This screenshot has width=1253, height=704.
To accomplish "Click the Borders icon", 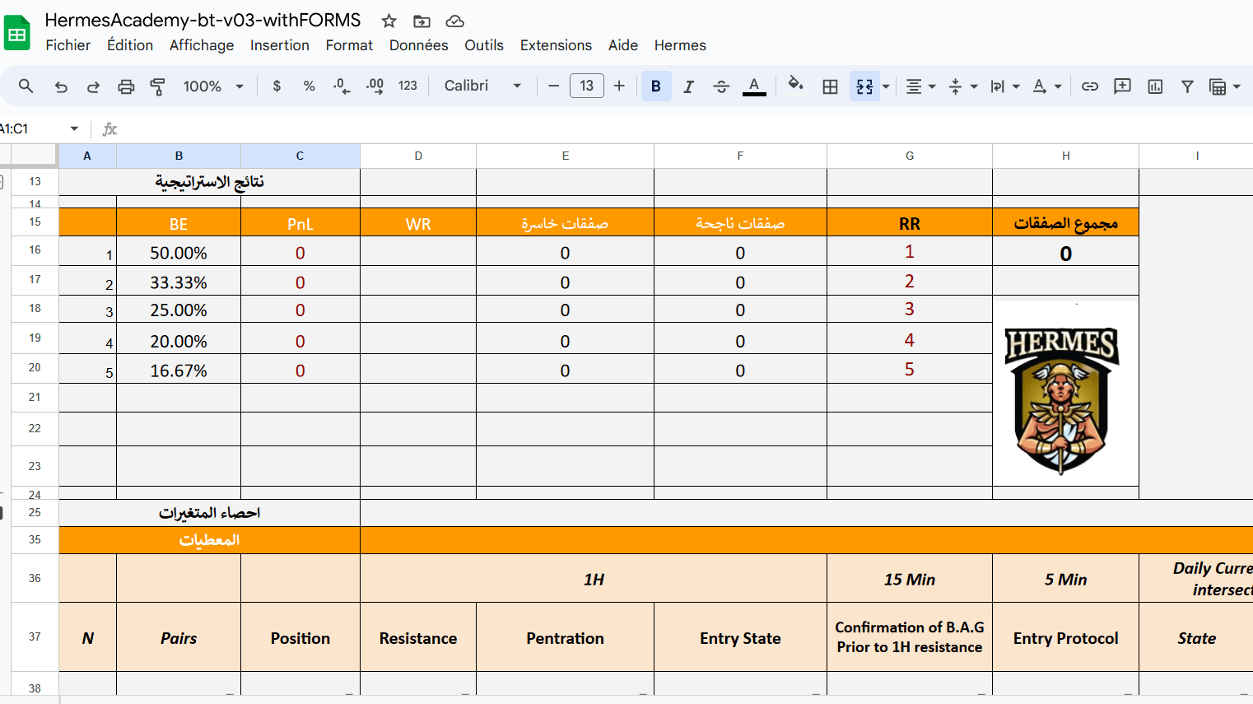I will pyautogui.click(x=830, y=86).
